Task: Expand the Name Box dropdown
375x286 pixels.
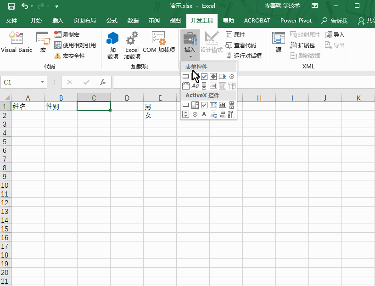Action: coord(42,82)
